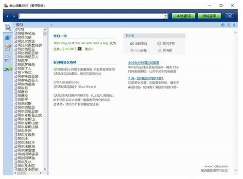Click the binoculars find icon
Image resolution: width=243 pixels, height=179 pixels.
coord(228,25)
